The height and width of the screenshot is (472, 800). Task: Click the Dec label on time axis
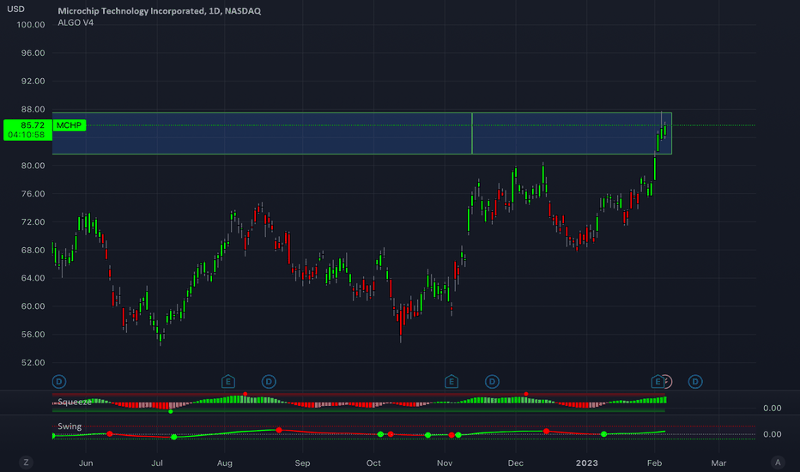(x=515, y=463)
